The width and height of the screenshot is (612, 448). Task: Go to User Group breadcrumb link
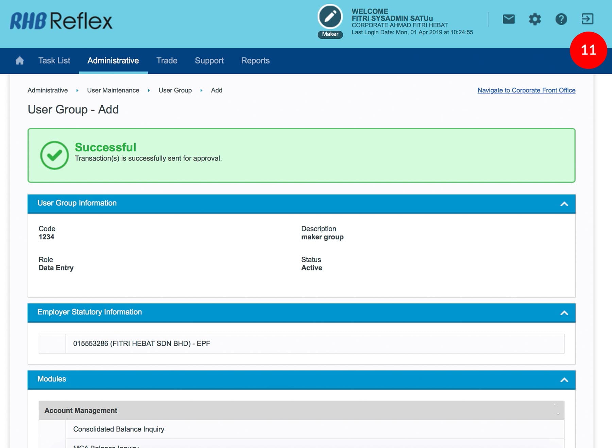click(175, 90)
